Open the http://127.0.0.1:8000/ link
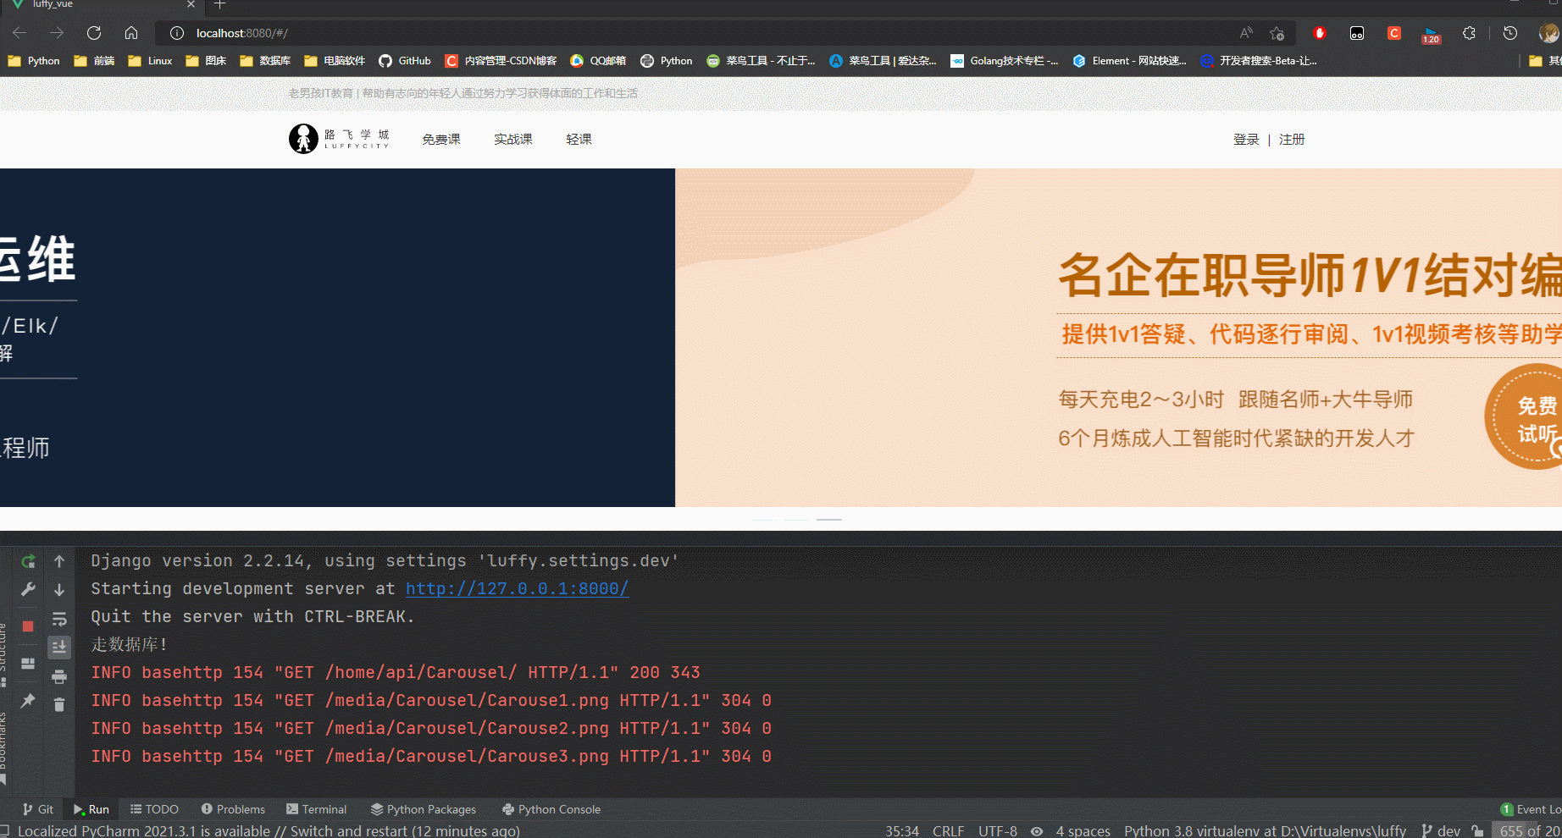 point(517,588)
